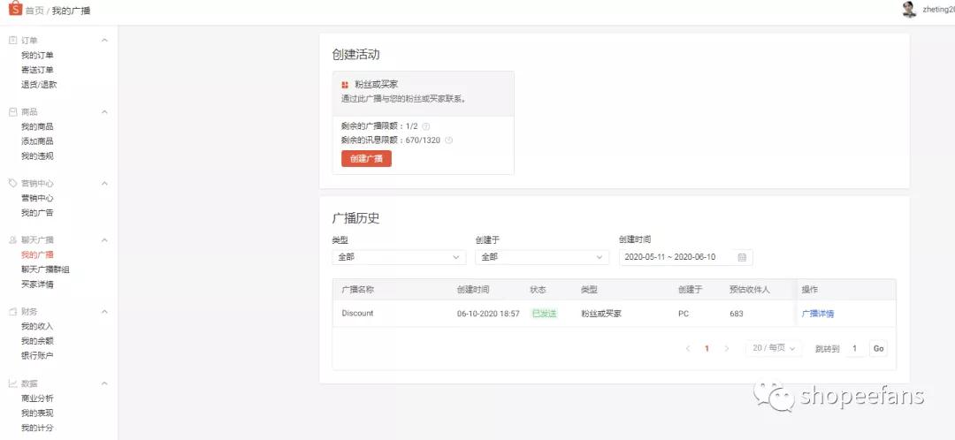This screenshot has height=440, width=955.
Task: Click the 商品 section bag icon
Action: (x=12, y=112)
